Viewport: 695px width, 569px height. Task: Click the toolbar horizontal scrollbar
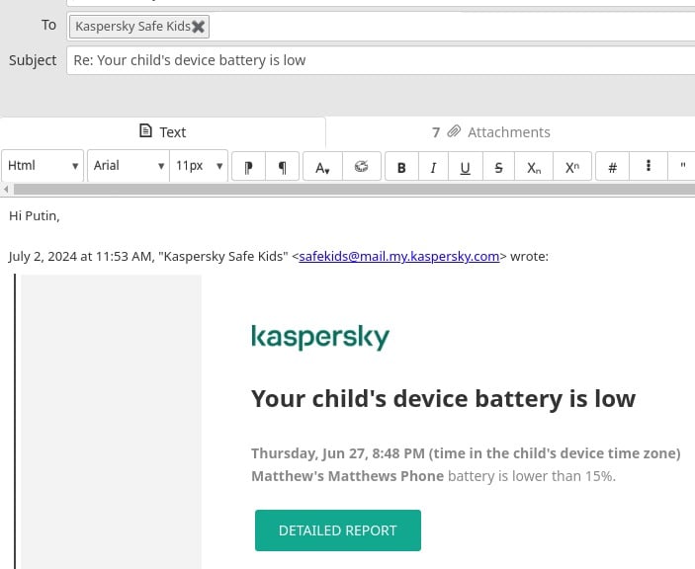[x=354, y=190]
